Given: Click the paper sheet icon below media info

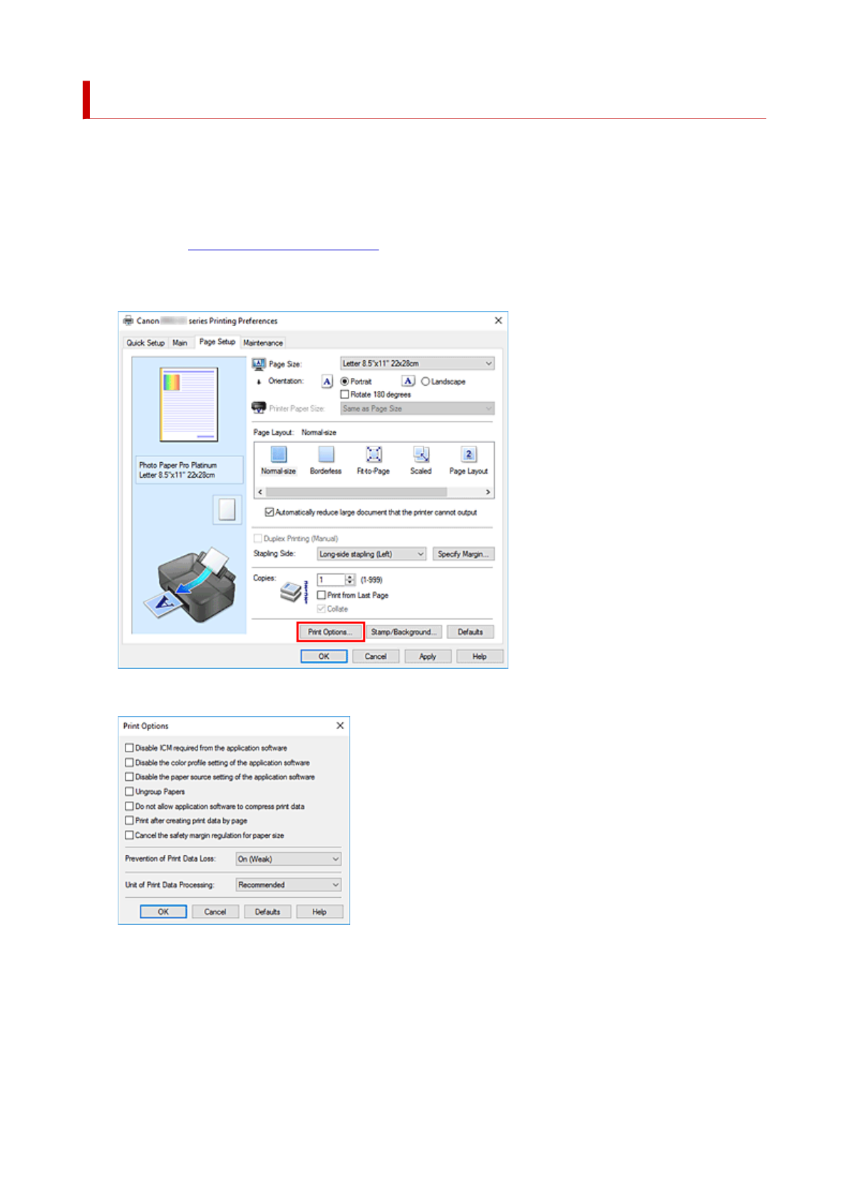Looking at the screenshot, I should pos(227,510).
